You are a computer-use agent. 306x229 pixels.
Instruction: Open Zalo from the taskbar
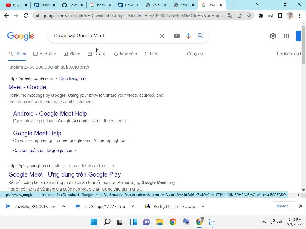212,222
